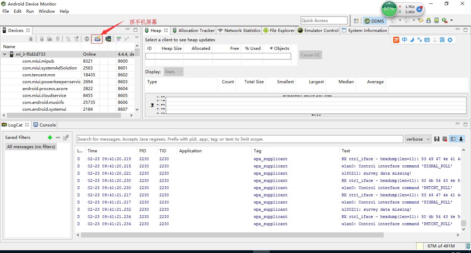Click the remove LogCat filter minus icon
This screenshot has height=253, width=471.
point(58,137)
